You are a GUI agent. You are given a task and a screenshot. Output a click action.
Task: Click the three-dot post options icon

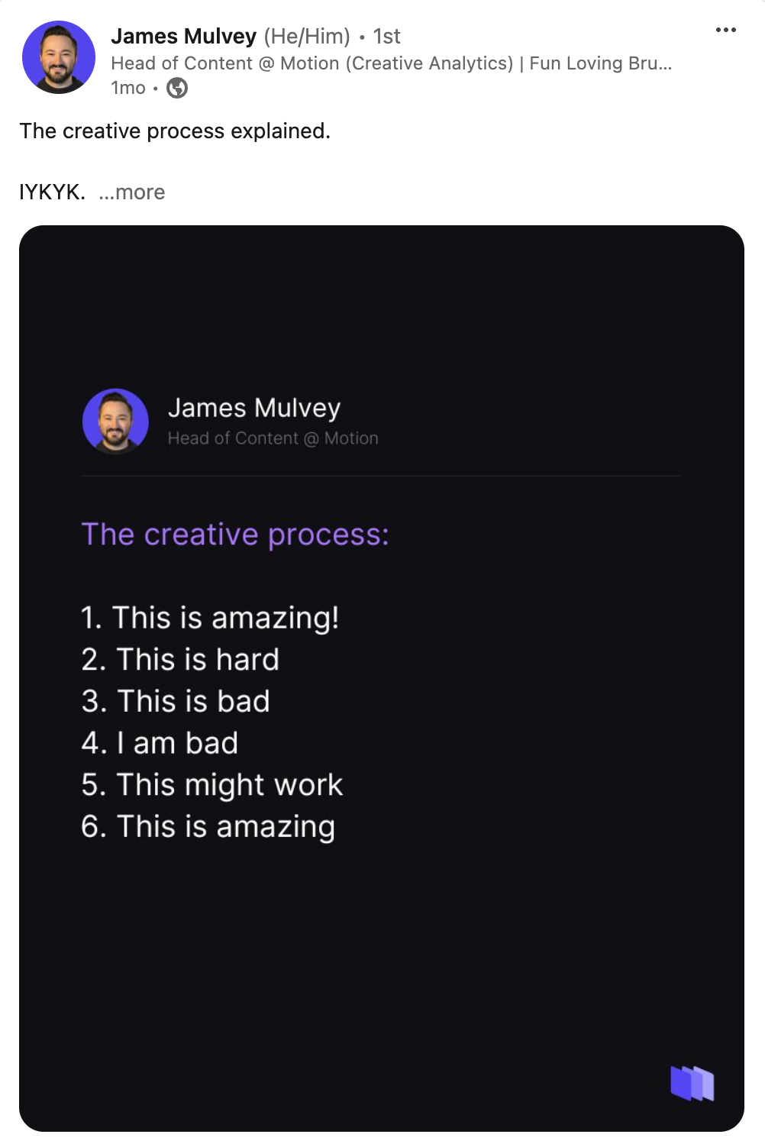(725, 29)
